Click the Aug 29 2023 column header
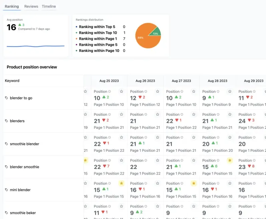This screenshot has width=266, height=219. point(254,81)
